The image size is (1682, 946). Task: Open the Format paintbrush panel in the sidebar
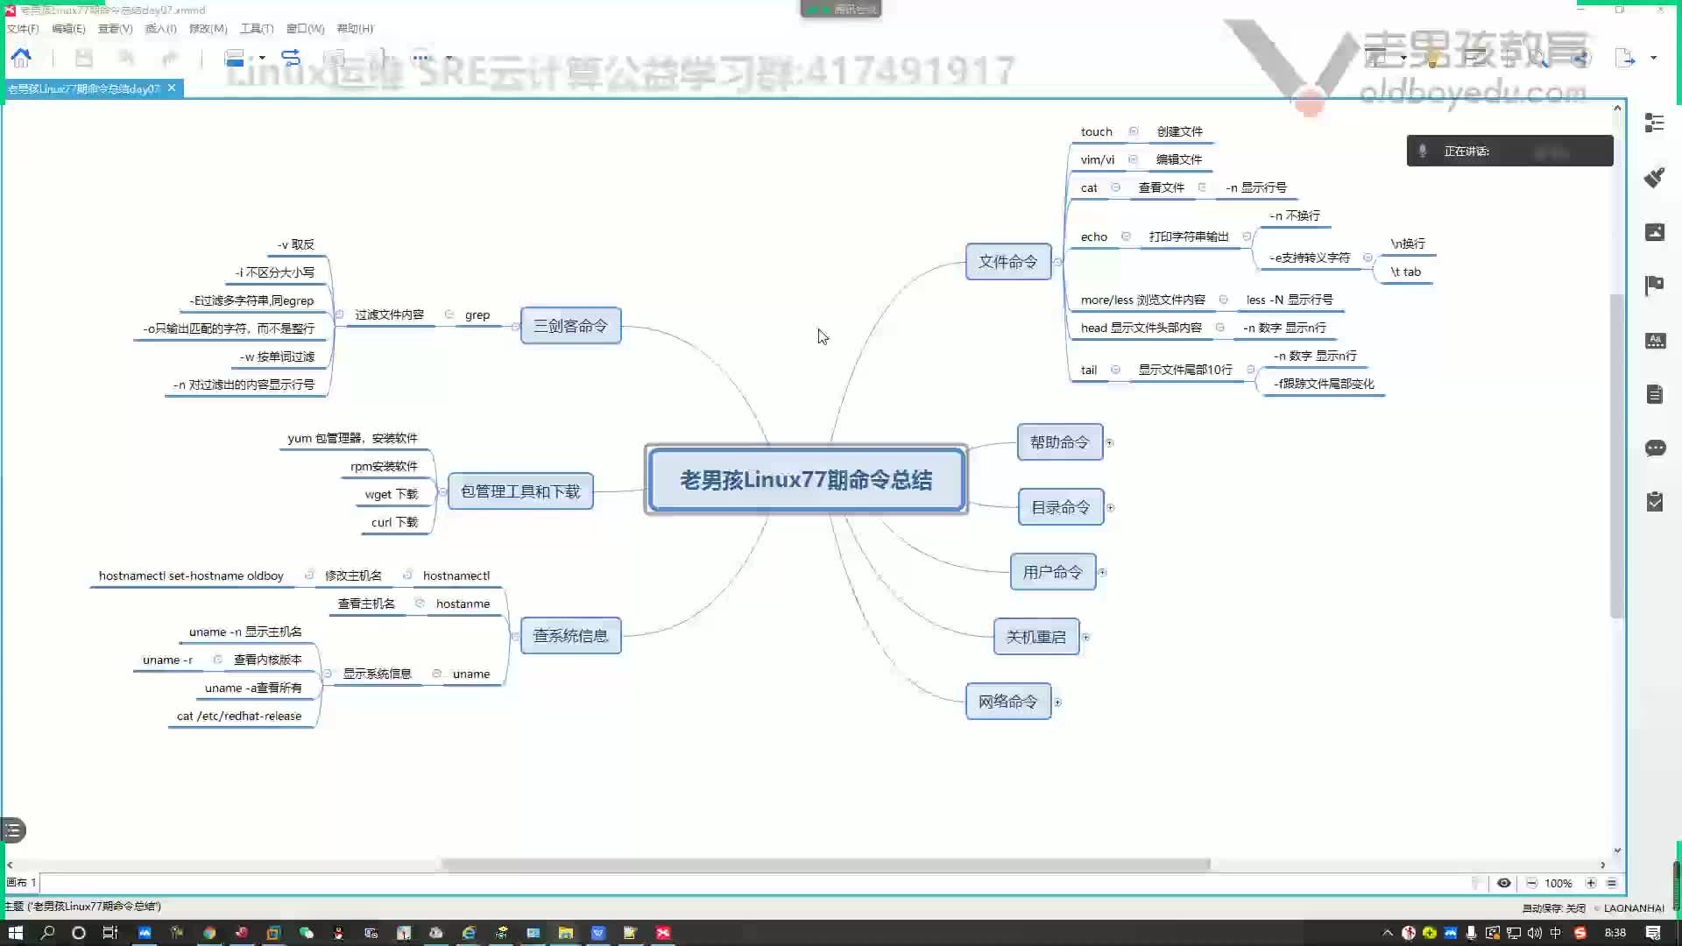click(1654, 178)
